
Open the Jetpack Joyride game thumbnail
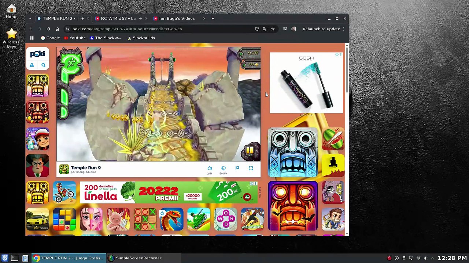333,219
